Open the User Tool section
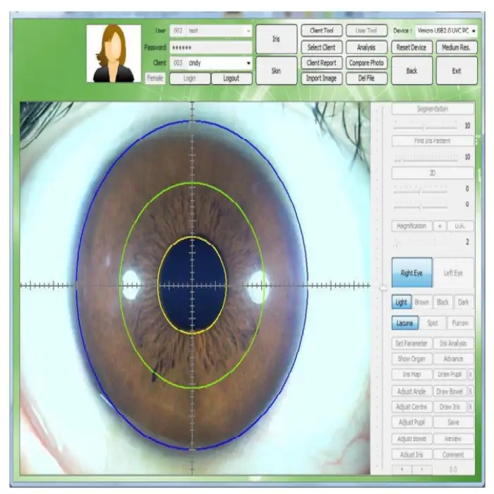Screen dimensions: 494x494 pos(366,30)
